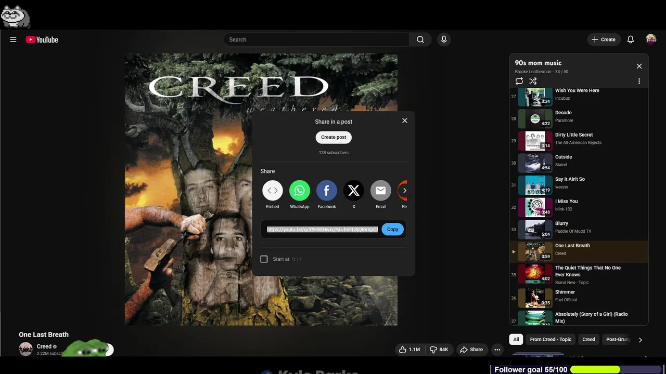Screen dimensions: 666x374
Task: Open playlist panel more options menu
Action: [x=639, y=81]
